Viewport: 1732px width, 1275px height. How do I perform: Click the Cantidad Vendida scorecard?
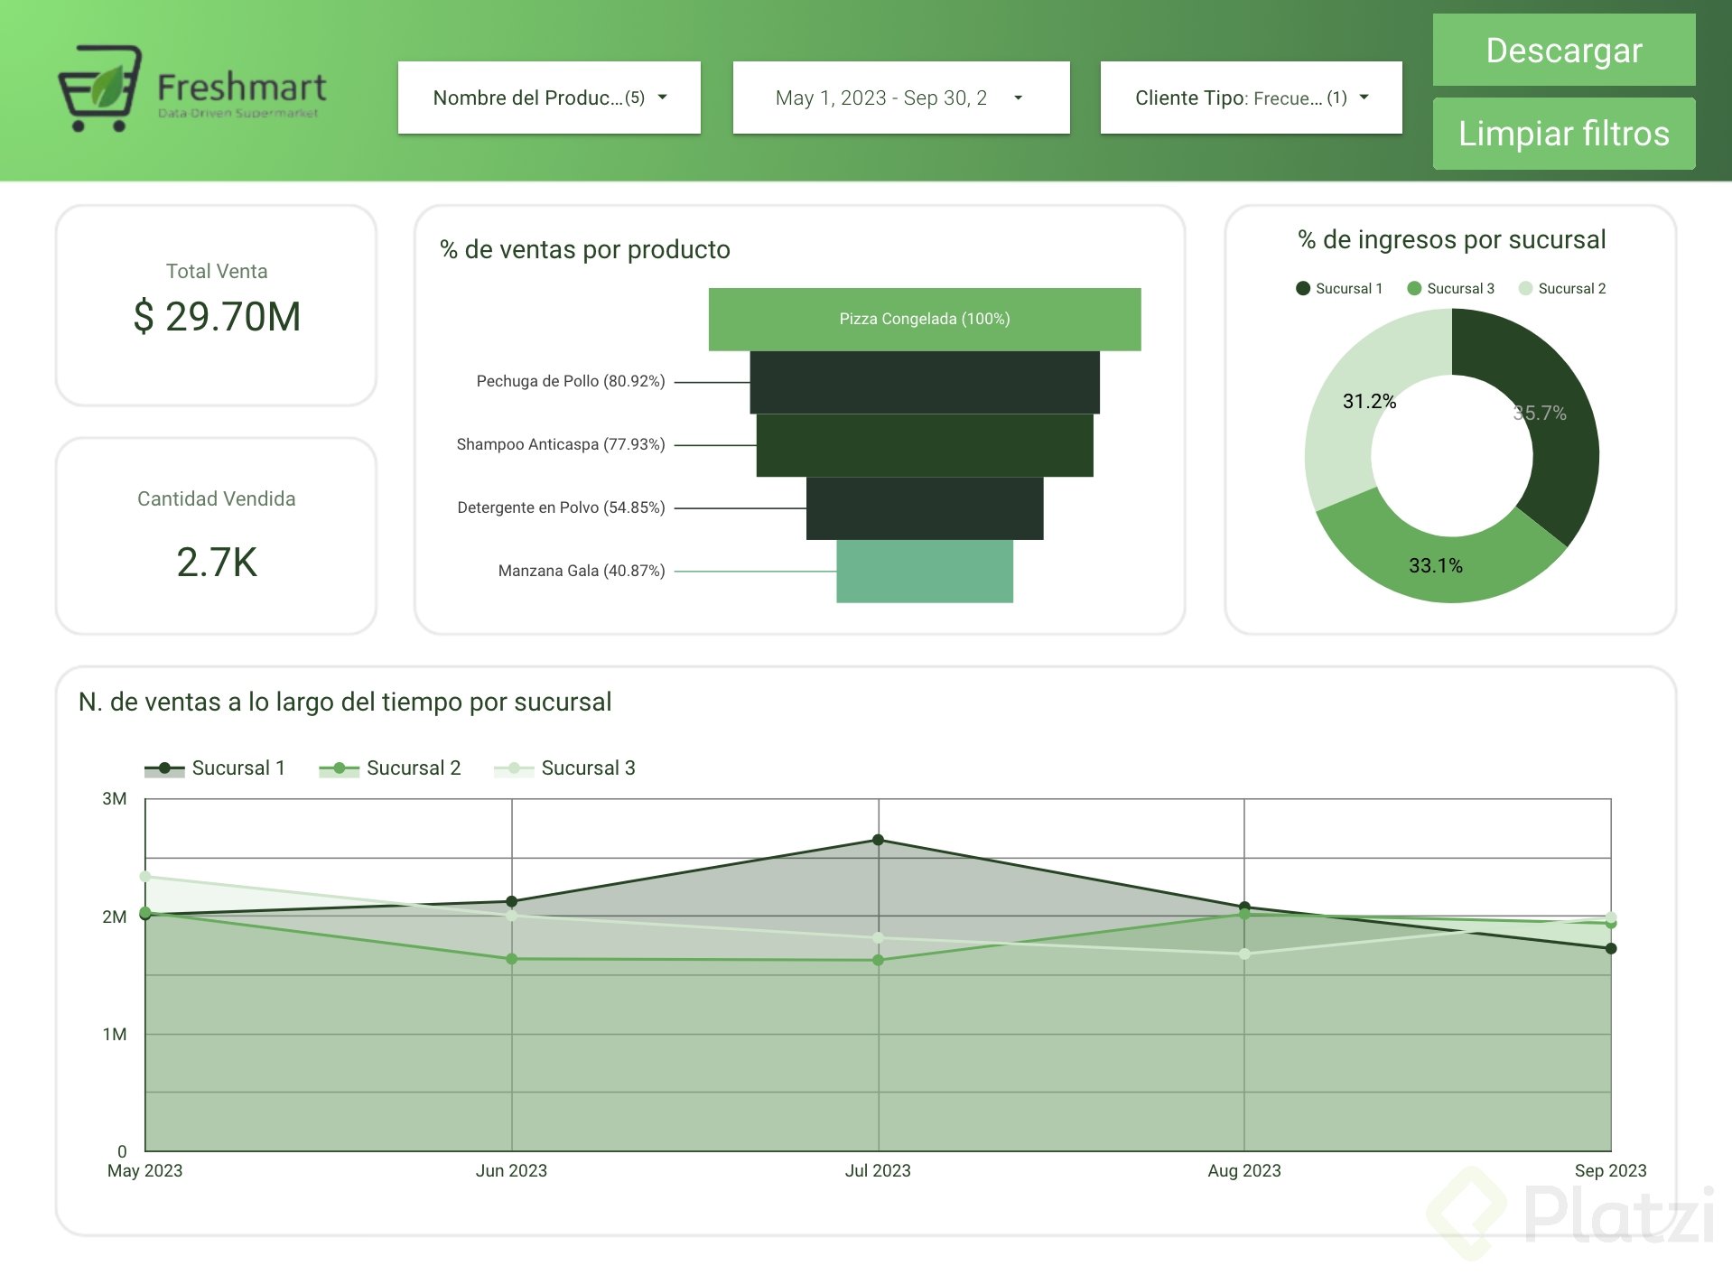click(x=216, y=536)
